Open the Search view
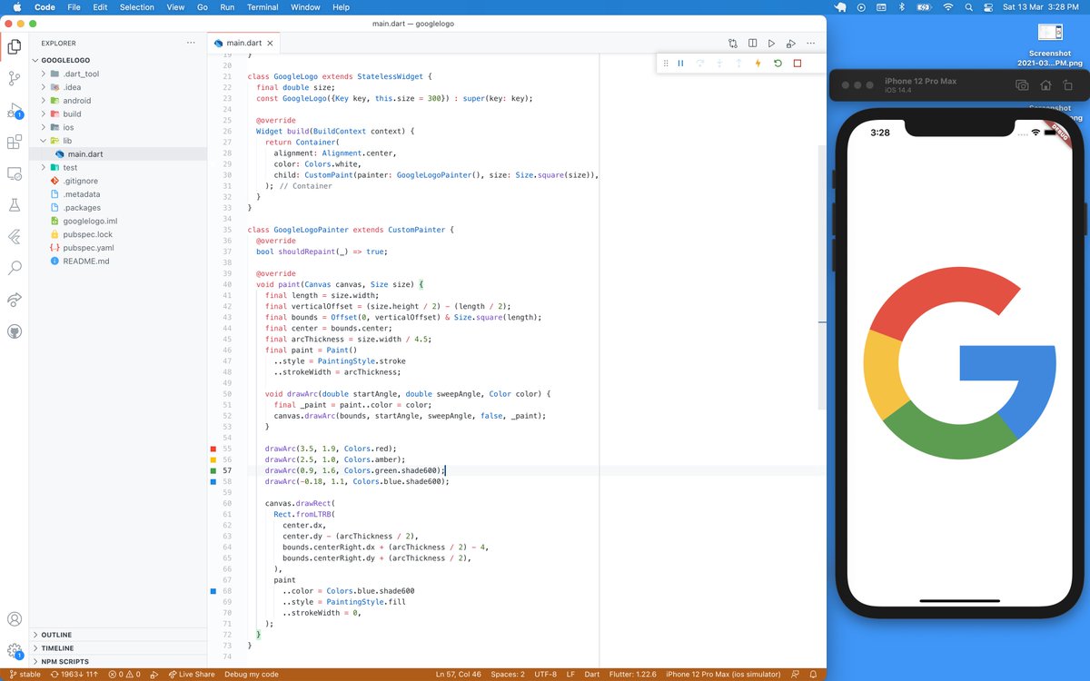The height and width of the screenshot is (681, 1090). pos(15,268)
